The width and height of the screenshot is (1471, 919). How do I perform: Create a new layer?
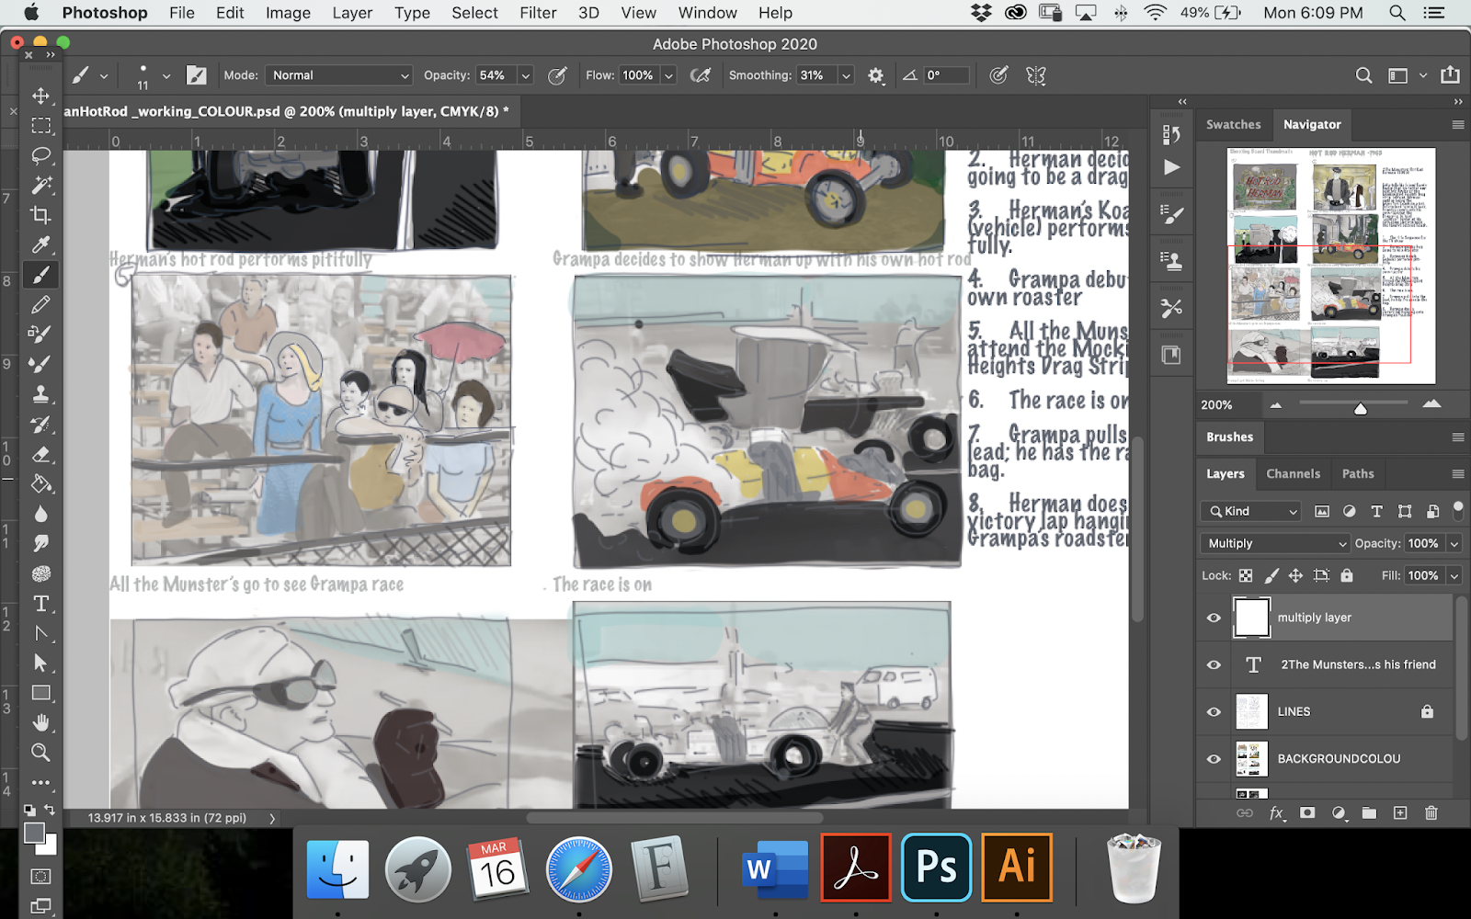1400,812
